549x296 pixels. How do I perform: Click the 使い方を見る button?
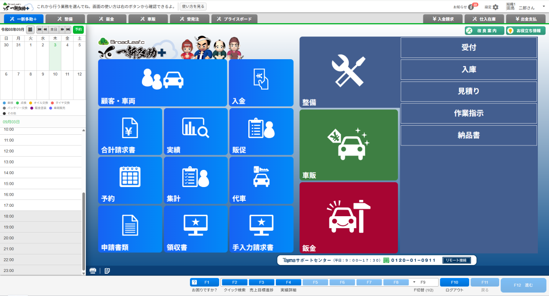click(193, 6)
